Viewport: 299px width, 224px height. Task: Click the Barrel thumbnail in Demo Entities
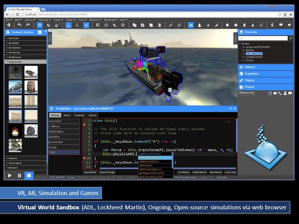click(x=31, y=87)
